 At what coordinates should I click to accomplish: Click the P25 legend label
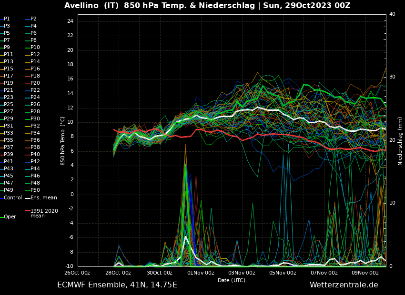(x=9, y=105)
